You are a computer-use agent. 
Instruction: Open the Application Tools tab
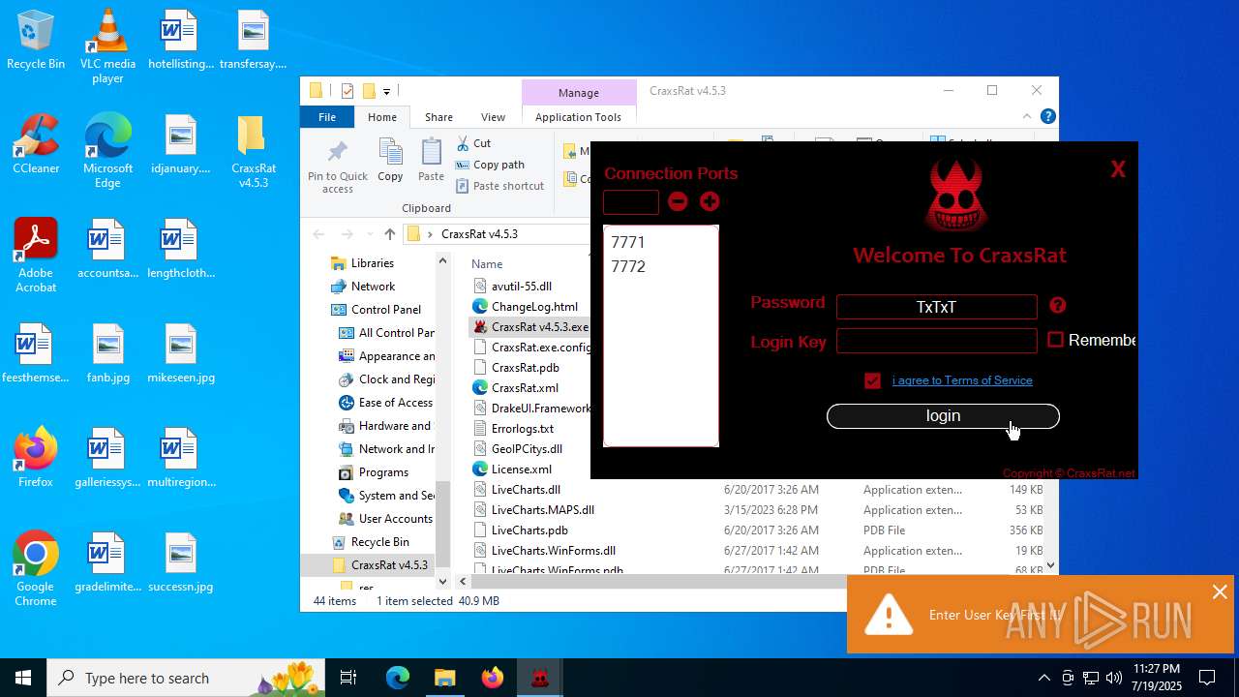(x=578, y=117)
